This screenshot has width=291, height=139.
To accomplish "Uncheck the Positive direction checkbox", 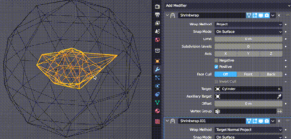I will point(216,67).
